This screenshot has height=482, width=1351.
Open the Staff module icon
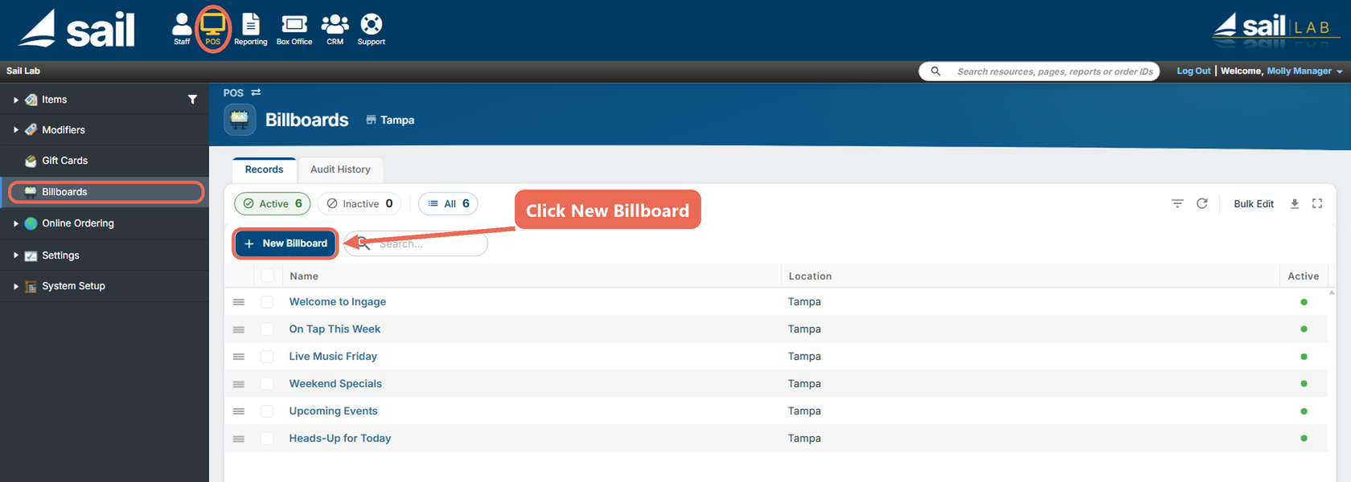pos(182,29)
